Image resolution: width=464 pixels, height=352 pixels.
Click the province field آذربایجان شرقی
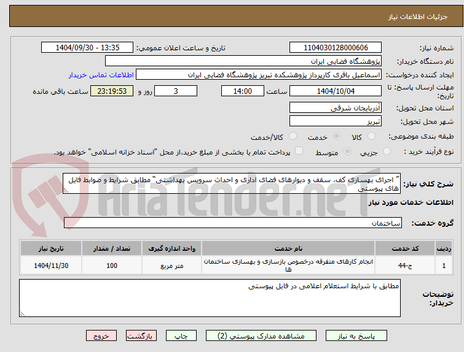(336, 108)
